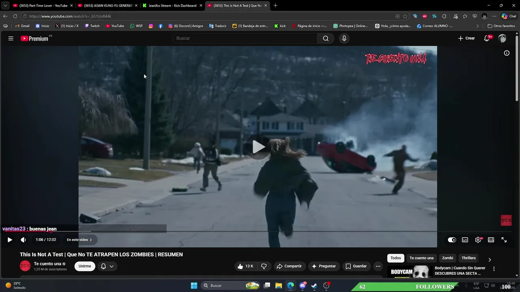The width and height of the screenshot is (520, 292).
Task: Open the Te cuento una channel avatar
Action: 25,266
